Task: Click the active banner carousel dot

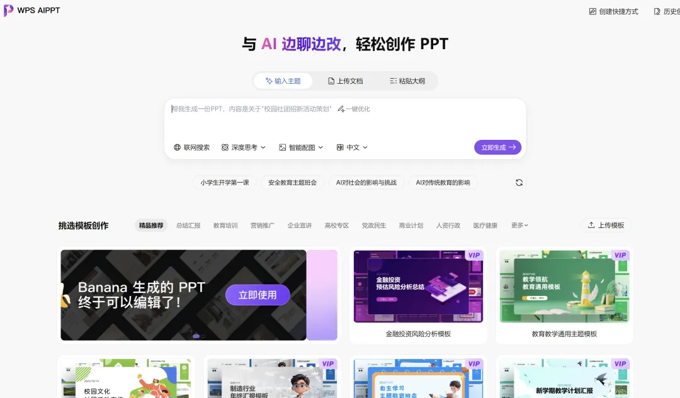Action: [x=196, y=336]
